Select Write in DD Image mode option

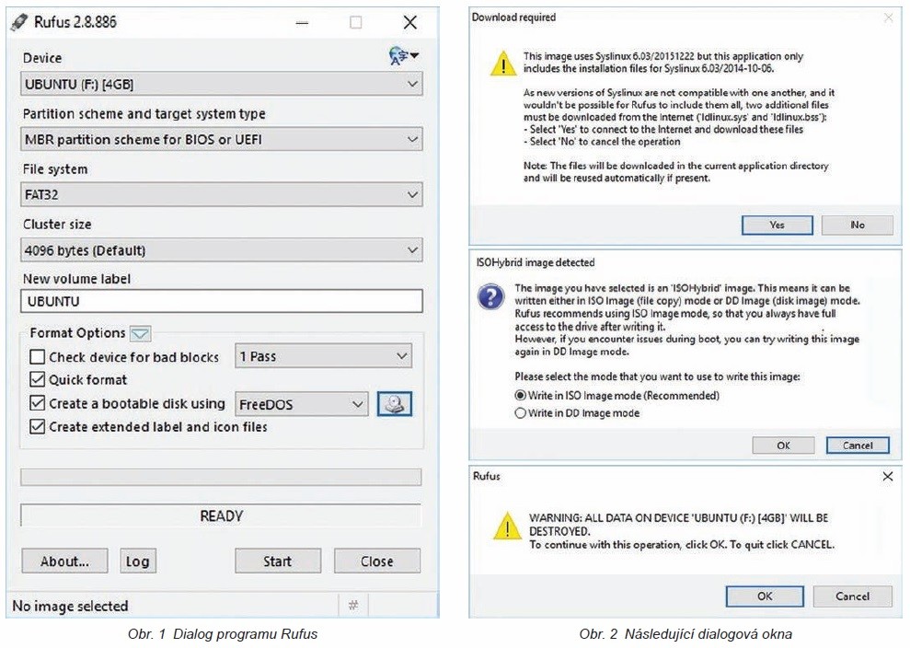521,413
